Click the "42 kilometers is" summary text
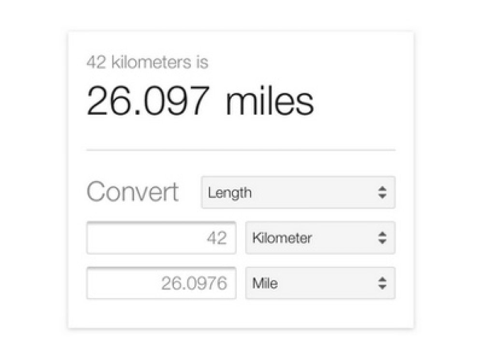Screen dimensions: 483x362 (147, 63)
